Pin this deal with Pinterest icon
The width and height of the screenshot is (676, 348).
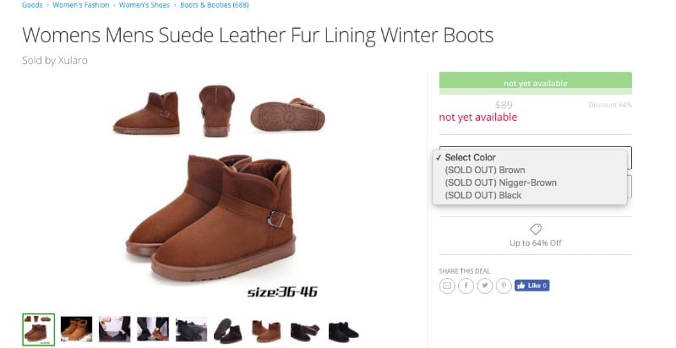(504, 285)
